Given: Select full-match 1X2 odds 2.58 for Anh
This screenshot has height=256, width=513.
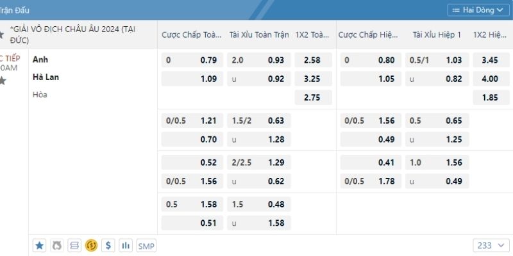Looking at the screenshot, I should click(x=313, y=61).
